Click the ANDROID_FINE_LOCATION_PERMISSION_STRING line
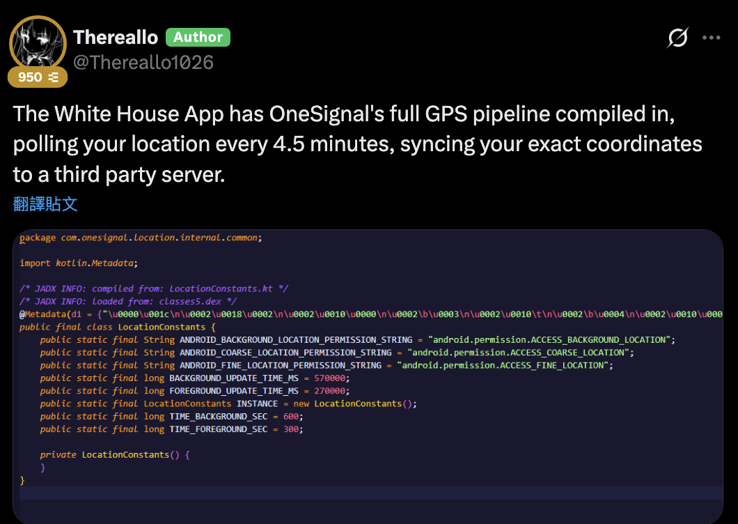 (327, 365)
